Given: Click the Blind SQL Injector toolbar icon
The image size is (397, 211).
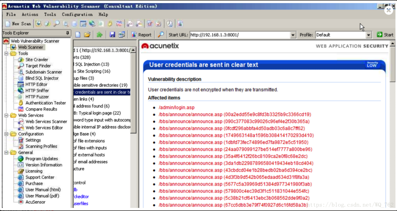Looking at the screenshot, I should coord(74,23).
